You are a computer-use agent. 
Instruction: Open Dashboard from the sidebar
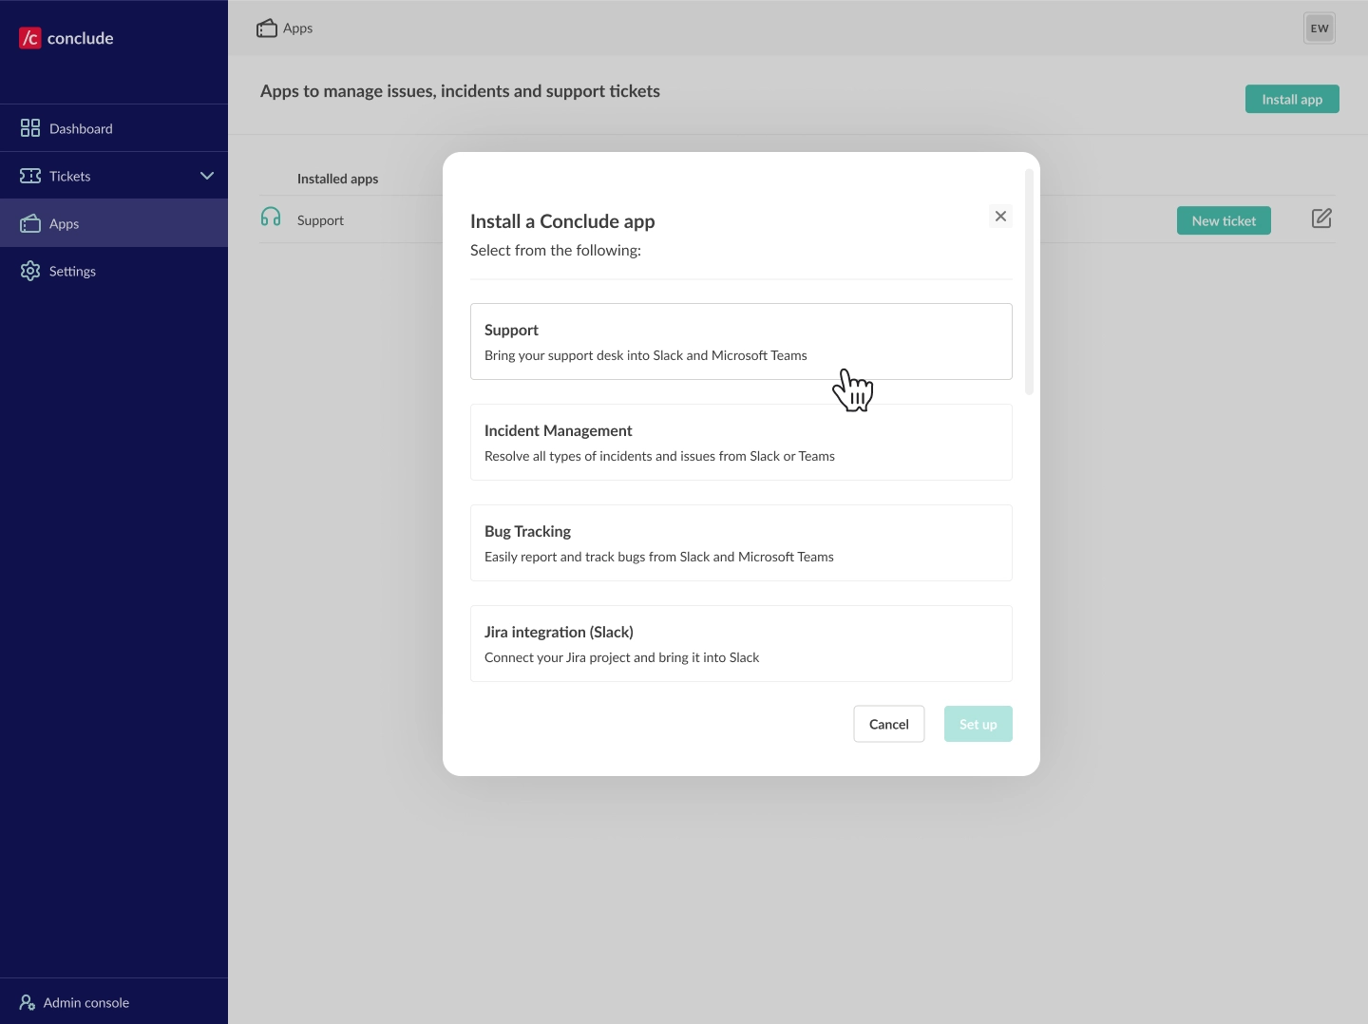click(x=81, y=128)
